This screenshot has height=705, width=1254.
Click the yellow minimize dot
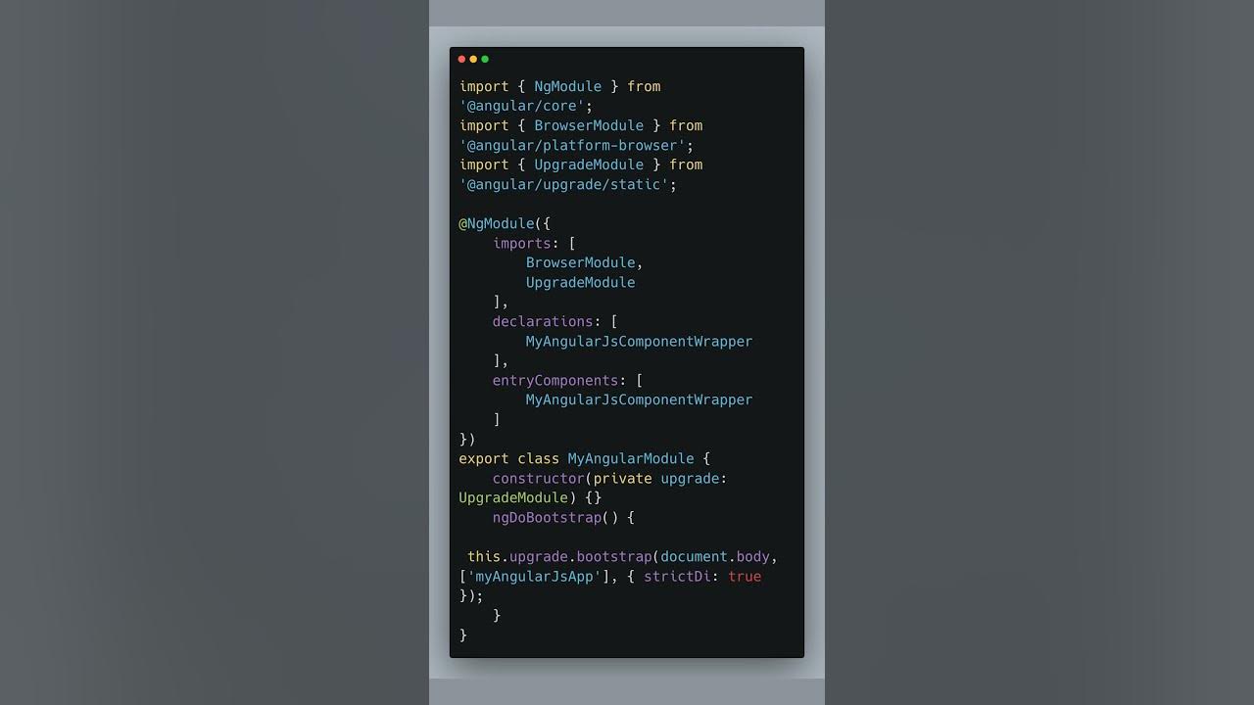pyautogui.click(x=473, y=60)
